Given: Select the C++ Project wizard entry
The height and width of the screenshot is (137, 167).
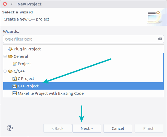Looking at the screenshot, I should (x=28, y=86).
